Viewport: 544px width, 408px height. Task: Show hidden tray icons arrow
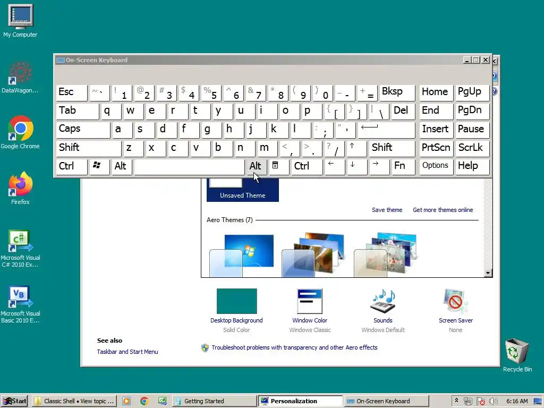[456, 401]
